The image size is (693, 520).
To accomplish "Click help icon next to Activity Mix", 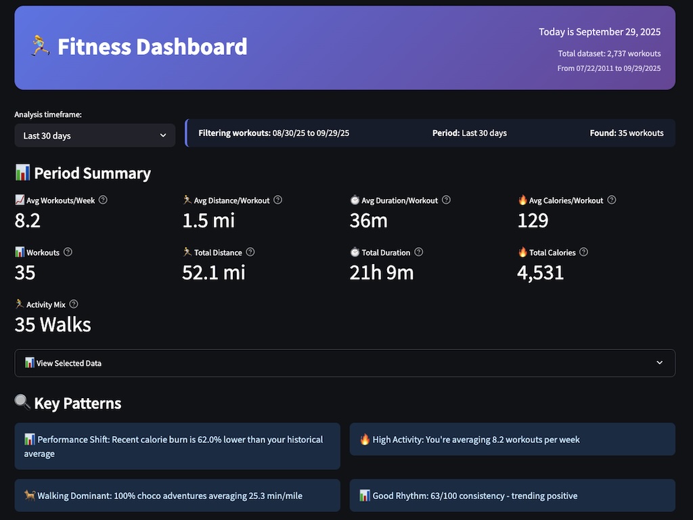I will pyautogui.click(x=74, y=305).
